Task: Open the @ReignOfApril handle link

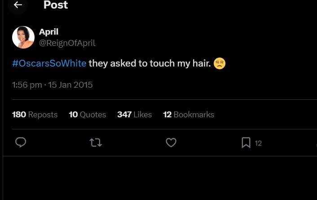Action: (67, 43)
